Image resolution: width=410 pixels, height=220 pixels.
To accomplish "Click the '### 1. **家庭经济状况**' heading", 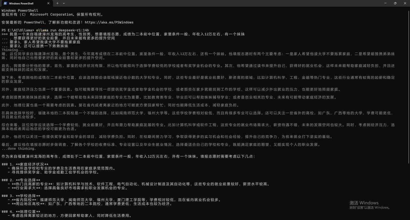I will point(25,164).
